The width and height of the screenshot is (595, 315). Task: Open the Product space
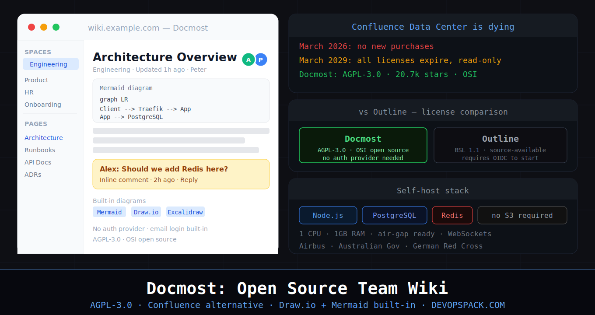[x=36, y=80]
